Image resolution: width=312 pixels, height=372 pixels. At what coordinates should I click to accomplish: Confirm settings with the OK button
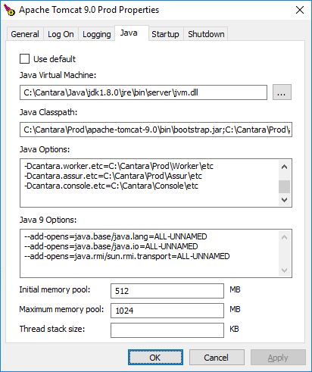(x=155, y=358)
